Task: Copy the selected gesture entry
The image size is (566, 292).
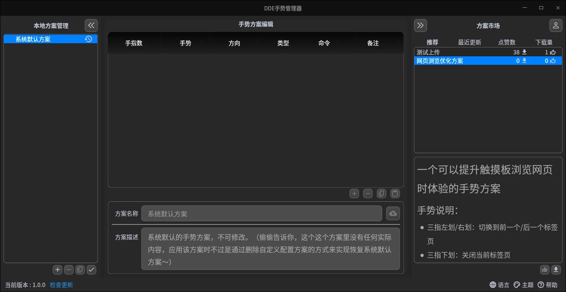Action: (381, 194)
